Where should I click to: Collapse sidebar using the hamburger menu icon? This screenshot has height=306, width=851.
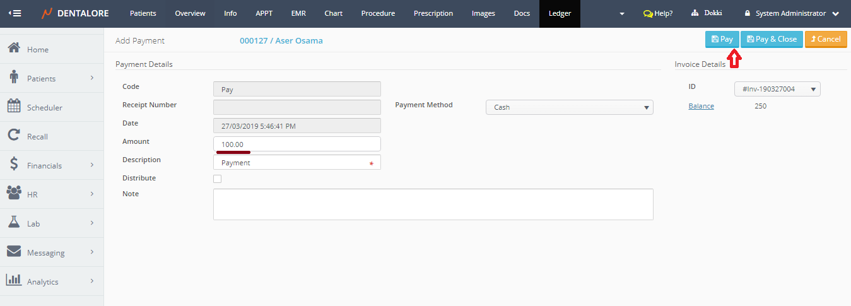point(13,13)
